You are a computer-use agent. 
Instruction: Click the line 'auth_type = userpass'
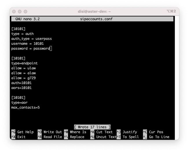click(32, 39)
